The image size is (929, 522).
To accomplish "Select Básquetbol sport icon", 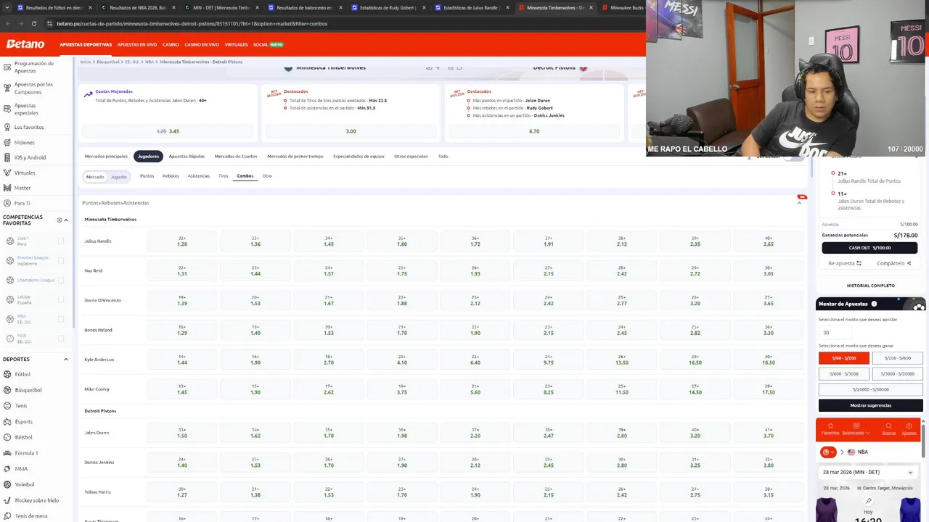I will [x=7, y=390].
